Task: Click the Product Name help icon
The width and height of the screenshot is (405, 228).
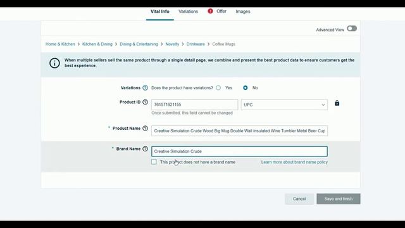Action: (x=145, y=128)
